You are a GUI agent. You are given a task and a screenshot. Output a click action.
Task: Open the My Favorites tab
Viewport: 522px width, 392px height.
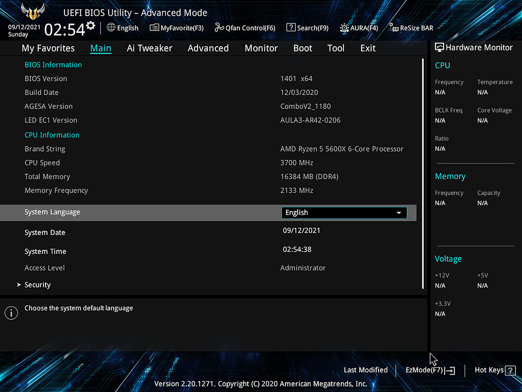click(x=48, y=48)
